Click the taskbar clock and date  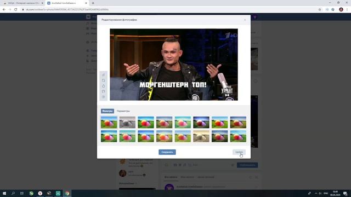[x=335, y=193]
